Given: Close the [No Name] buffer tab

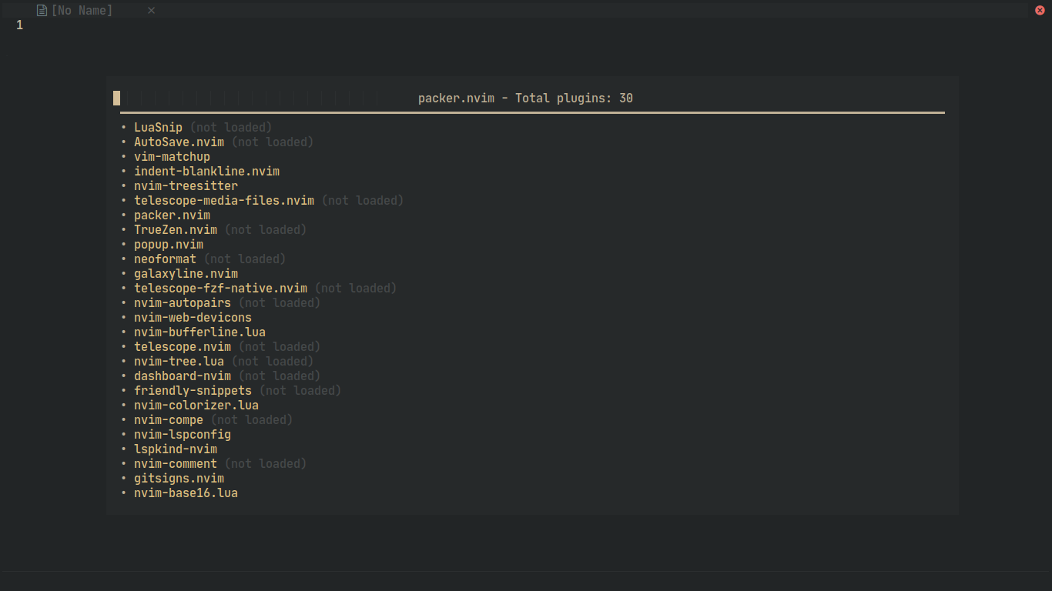Looking at the screenshot, I should [x=151, y=10].
